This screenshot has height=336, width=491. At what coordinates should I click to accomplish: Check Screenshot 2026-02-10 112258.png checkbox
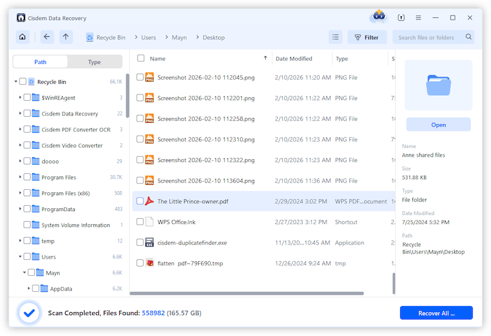click(x=140, y=119)
